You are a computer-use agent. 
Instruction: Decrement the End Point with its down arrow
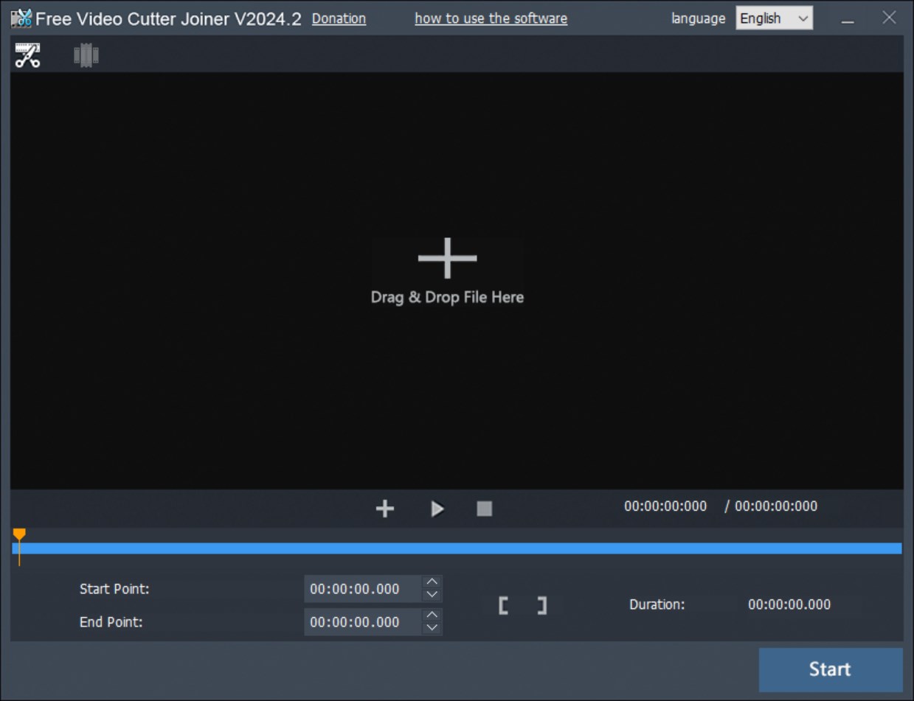point(432,627)
